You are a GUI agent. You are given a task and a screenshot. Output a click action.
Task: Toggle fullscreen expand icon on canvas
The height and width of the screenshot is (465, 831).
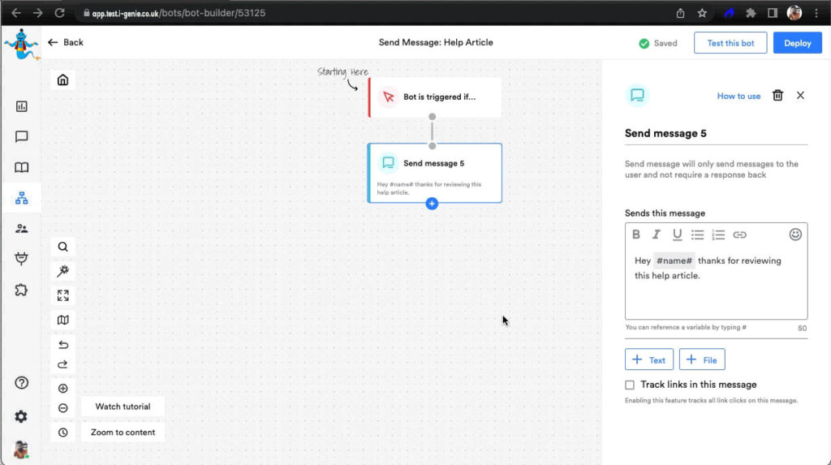[x=62, y=295]
